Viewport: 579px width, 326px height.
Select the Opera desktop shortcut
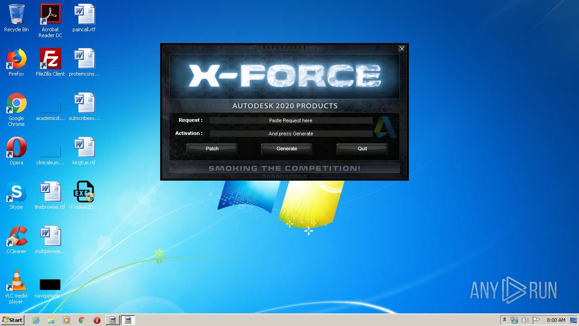[16, 151]
